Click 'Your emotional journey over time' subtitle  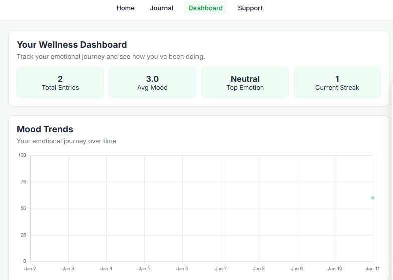(x=66, y=141)
